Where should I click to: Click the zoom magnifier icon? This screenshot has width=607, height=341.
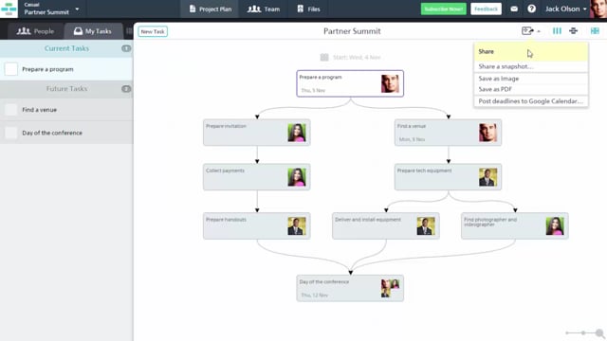click(599, 332)
